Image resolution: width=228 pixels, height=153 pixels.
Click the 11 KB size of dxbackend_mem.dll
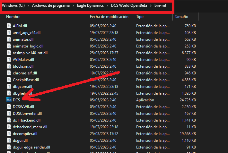pos(191,127)
